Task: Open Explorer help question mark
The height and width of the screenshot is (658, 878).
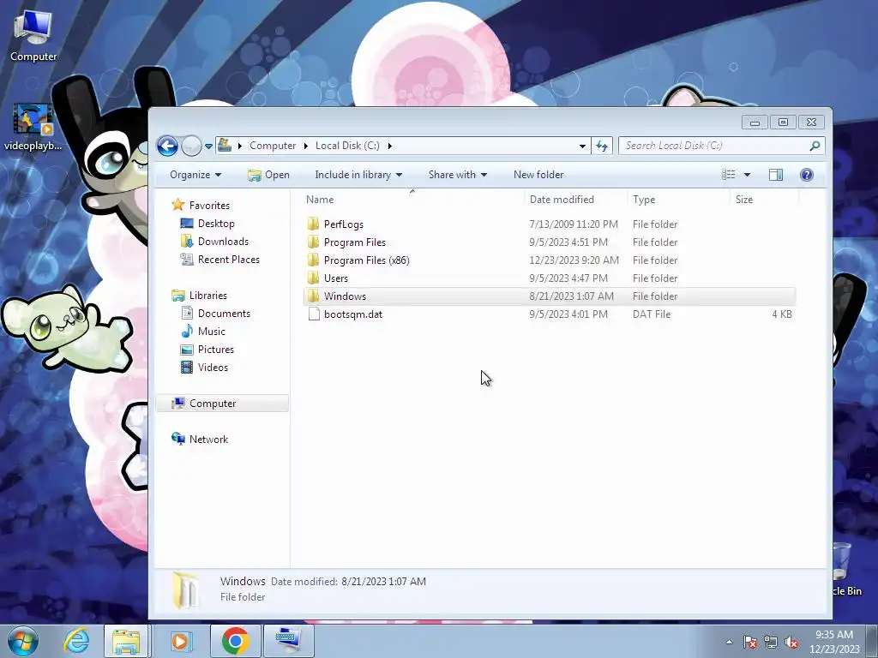Action: tap(806, 175)
